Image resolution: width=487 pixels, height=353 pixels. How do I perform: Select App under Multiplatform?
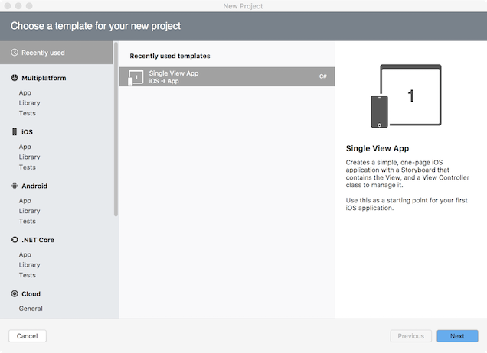[x=25, y=92]
